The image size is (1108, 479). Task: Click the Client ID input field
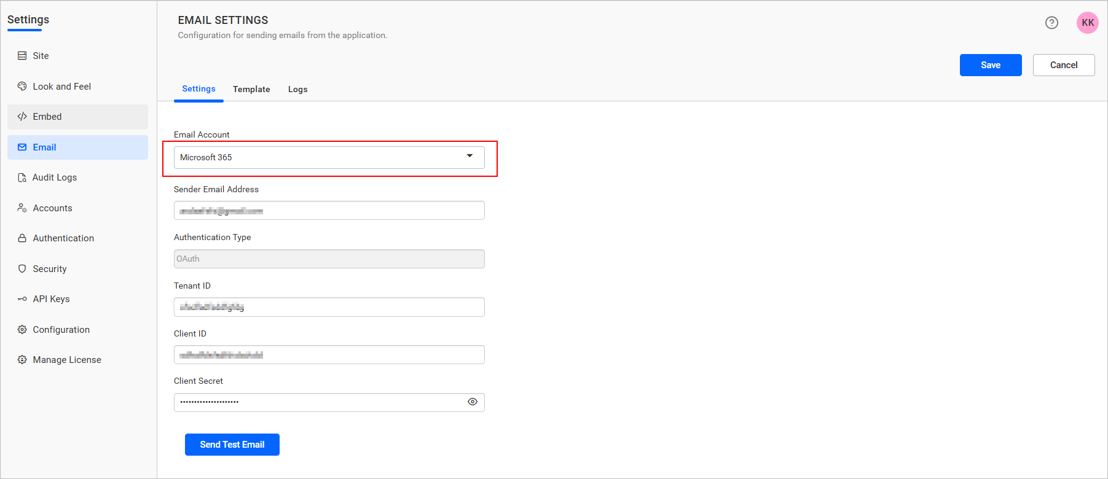(329, 355)
